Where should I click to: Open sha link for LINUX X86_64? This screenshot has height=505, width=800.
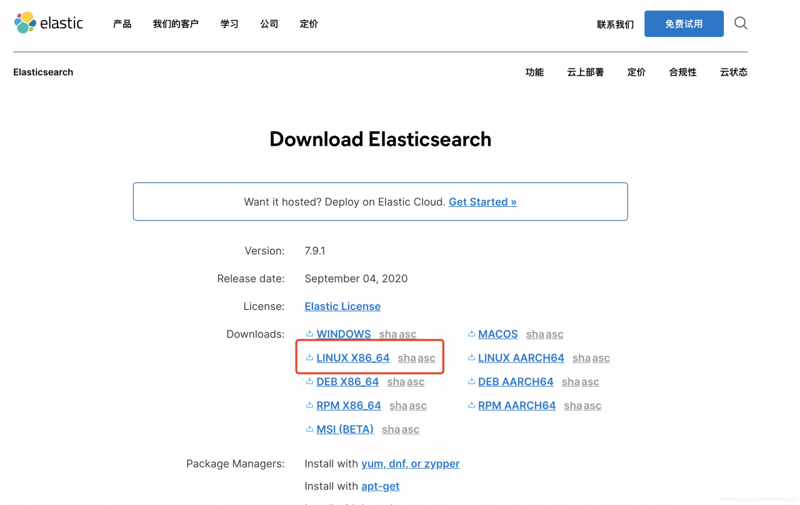tap(407, 358)
